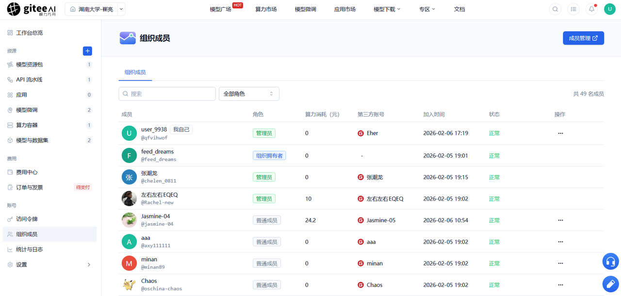Viewport: 621px width, 296px height.
Task: Click the 我自己 tag
Action: pyautogui.click(x=181, y=130)
